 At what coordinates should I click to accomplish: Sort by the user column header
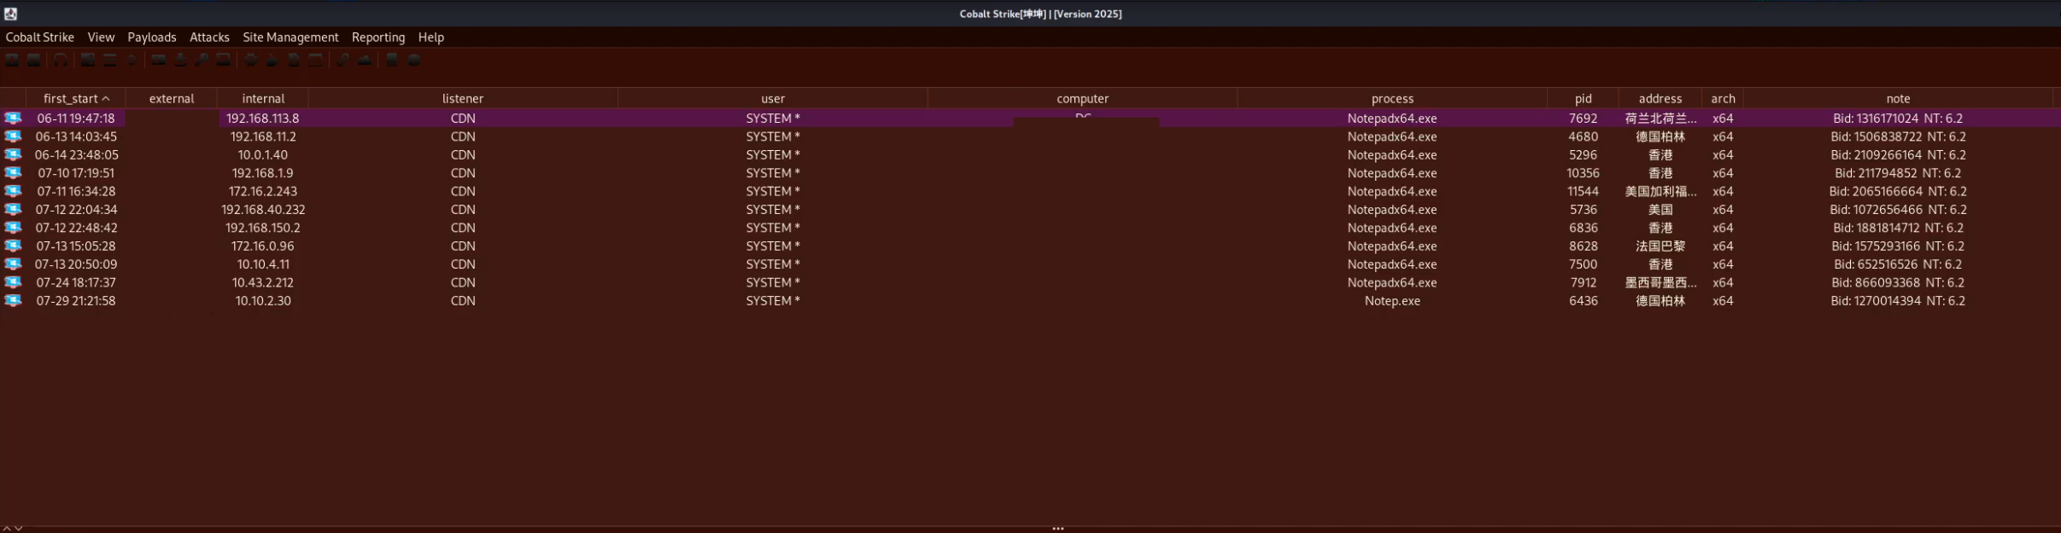click(773, 99)
